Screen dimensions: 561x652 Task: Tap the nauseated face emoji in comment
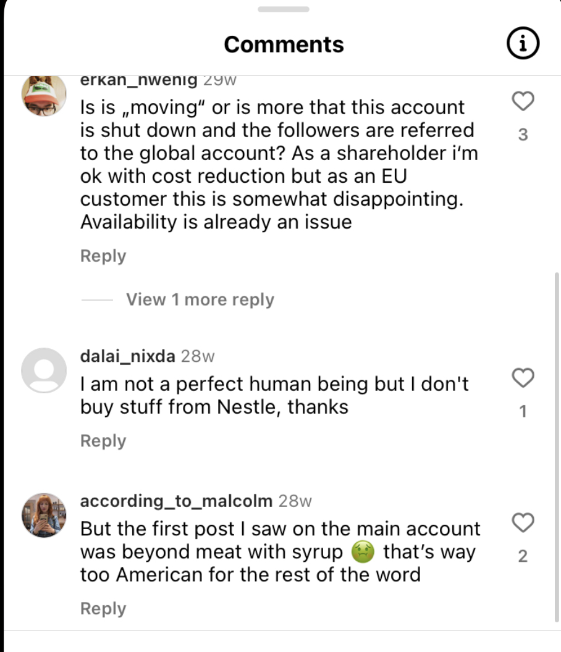coord(363,552)
